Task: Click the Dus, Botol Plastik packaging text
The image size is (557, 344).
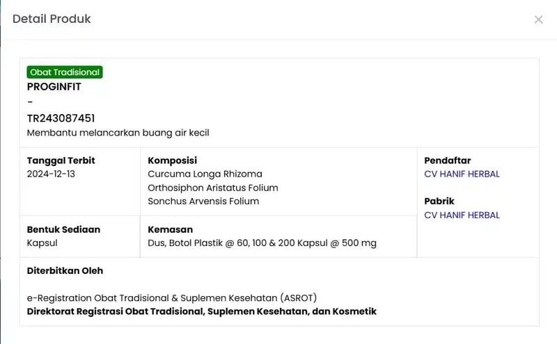Action: [262, 243]
